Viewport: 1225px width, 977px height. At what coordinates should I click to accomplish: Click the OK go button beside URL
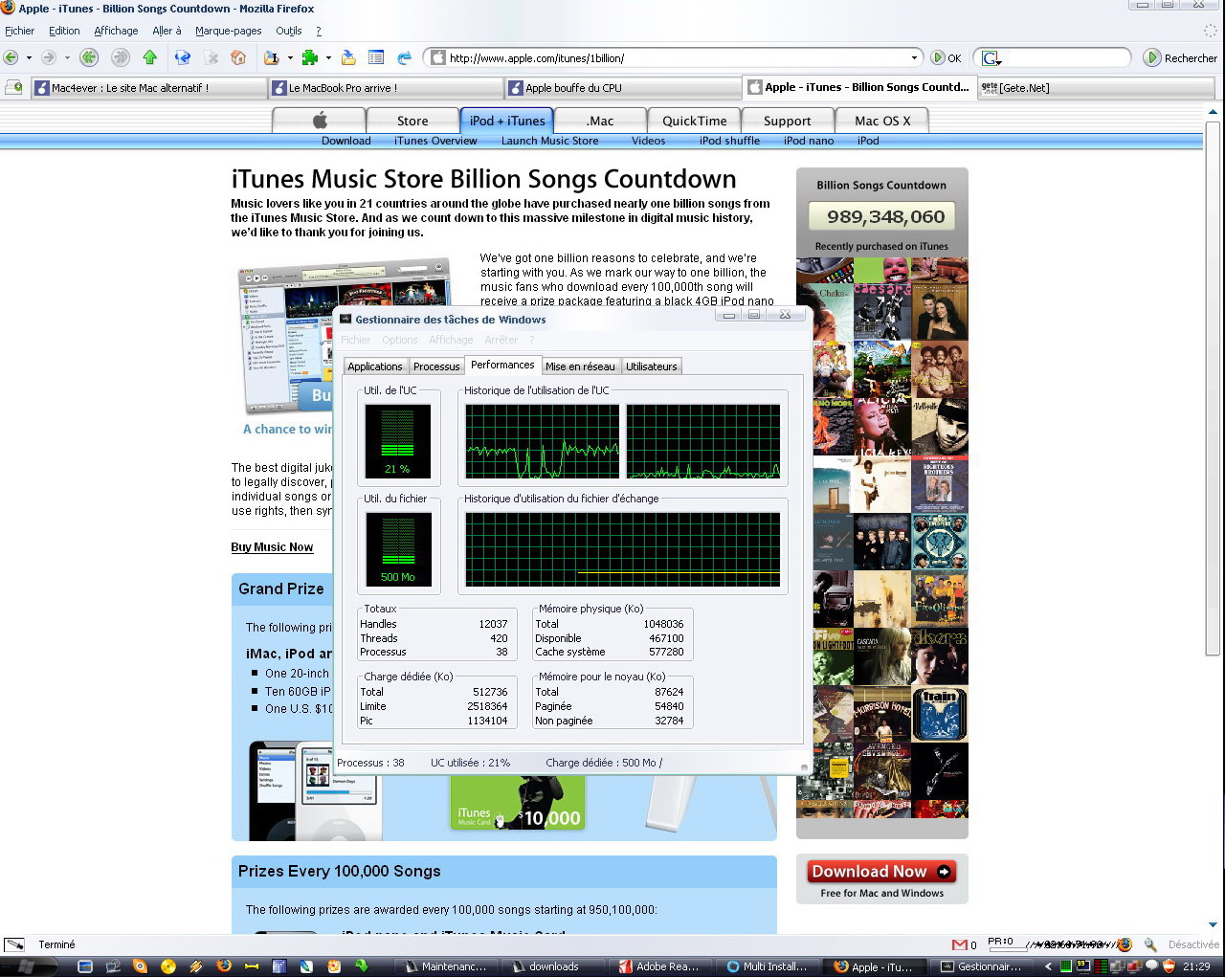pos(946,58)
